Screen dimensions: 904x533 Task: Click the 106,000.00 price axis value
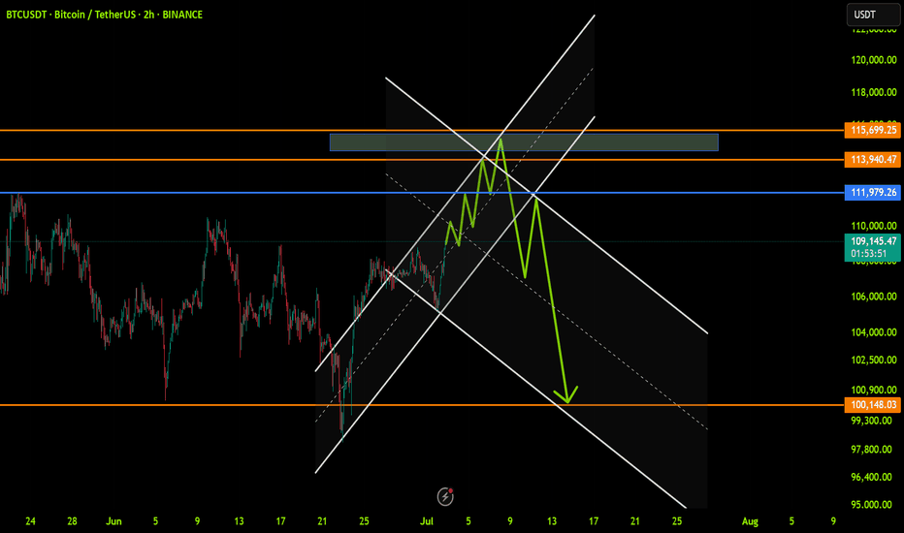[874, 297]
